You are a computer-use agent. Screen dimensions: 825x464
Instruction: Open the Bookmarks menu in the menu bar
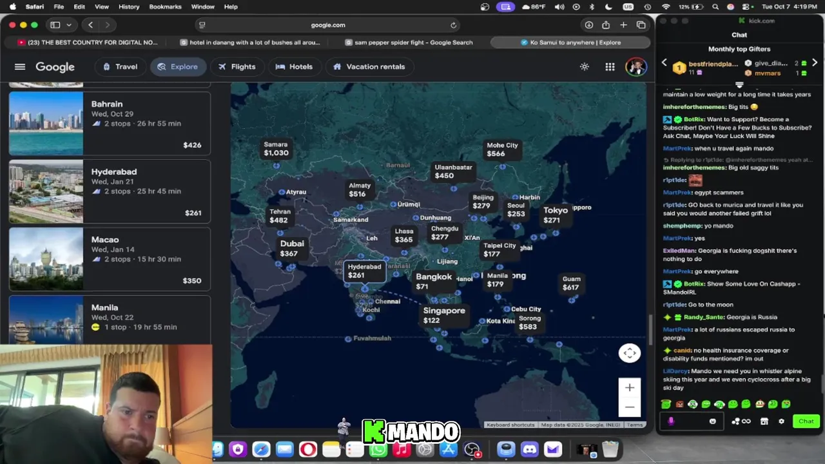165,6
